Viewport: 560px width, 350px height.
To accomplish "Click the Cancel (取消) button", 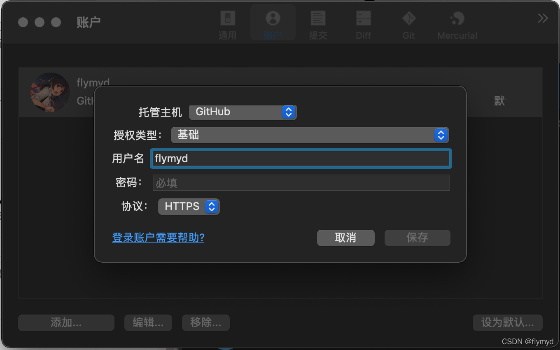I will [345, 238].
